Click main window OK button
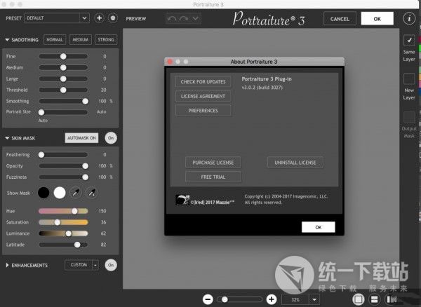421x307 pixels. pos(377,19)
